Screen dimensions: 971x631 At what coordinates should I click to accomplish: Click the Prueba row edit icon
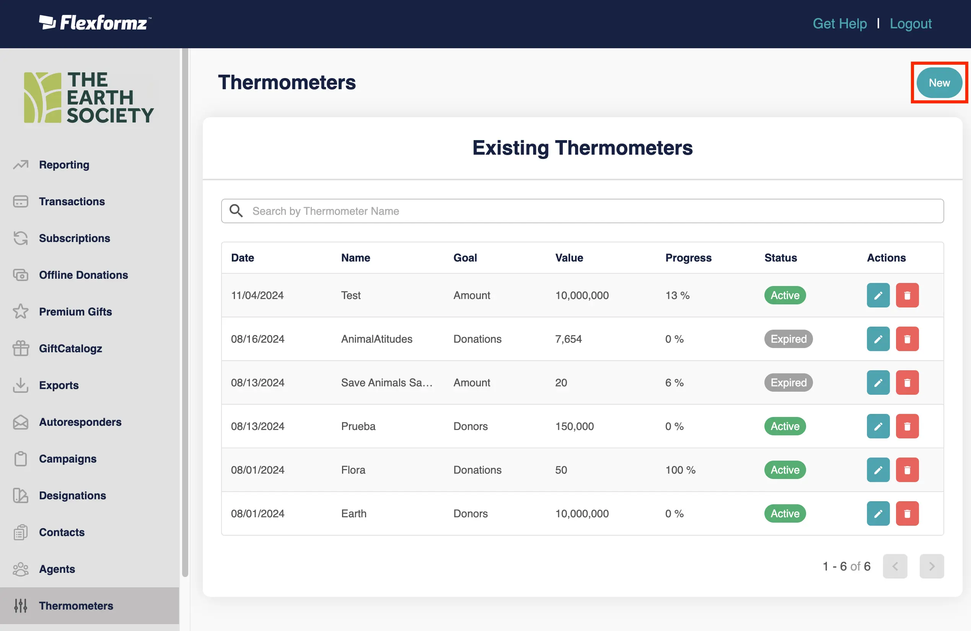[878, 426]
